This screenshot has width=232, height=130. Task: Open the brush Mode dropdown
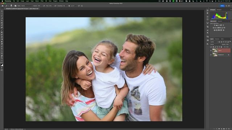click(27, 6)
